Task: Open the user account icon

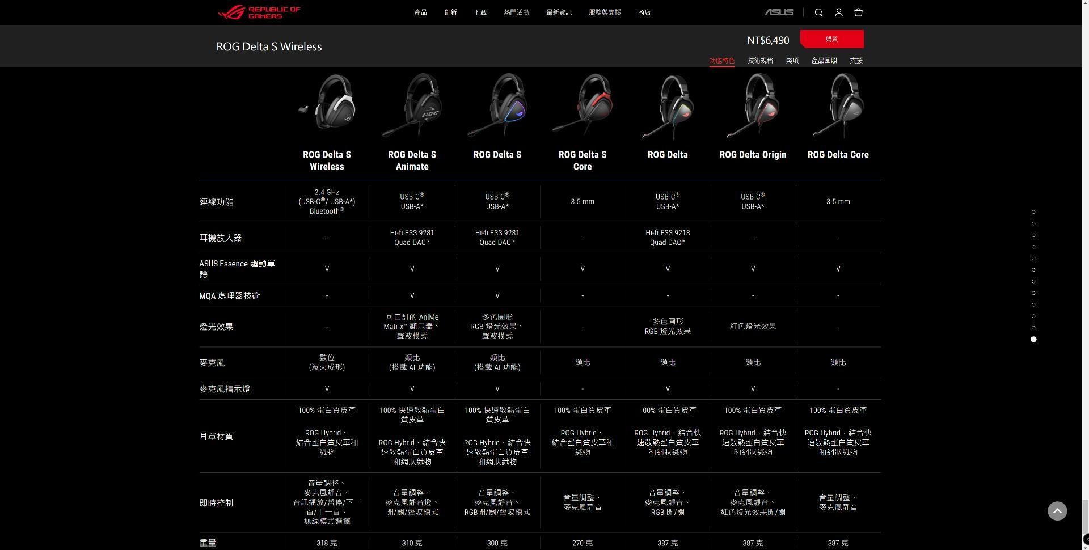Action: 838,12
